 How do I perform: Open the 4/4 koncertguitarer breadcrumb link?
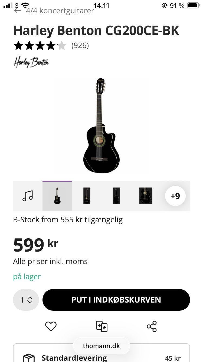tap(60, 11)
